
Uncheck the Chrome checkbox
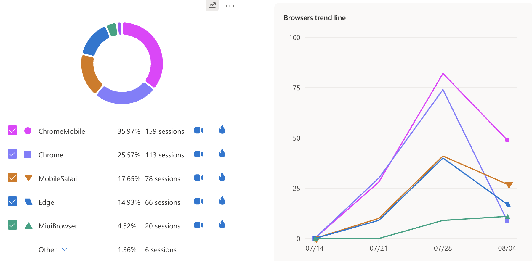[x=12, y=154]
